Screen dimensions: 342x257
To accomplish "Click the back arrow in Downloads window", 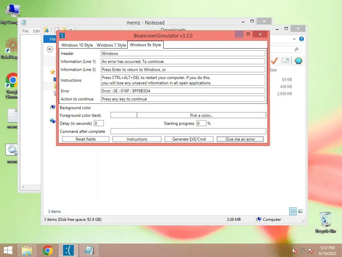I will point(50,49).
